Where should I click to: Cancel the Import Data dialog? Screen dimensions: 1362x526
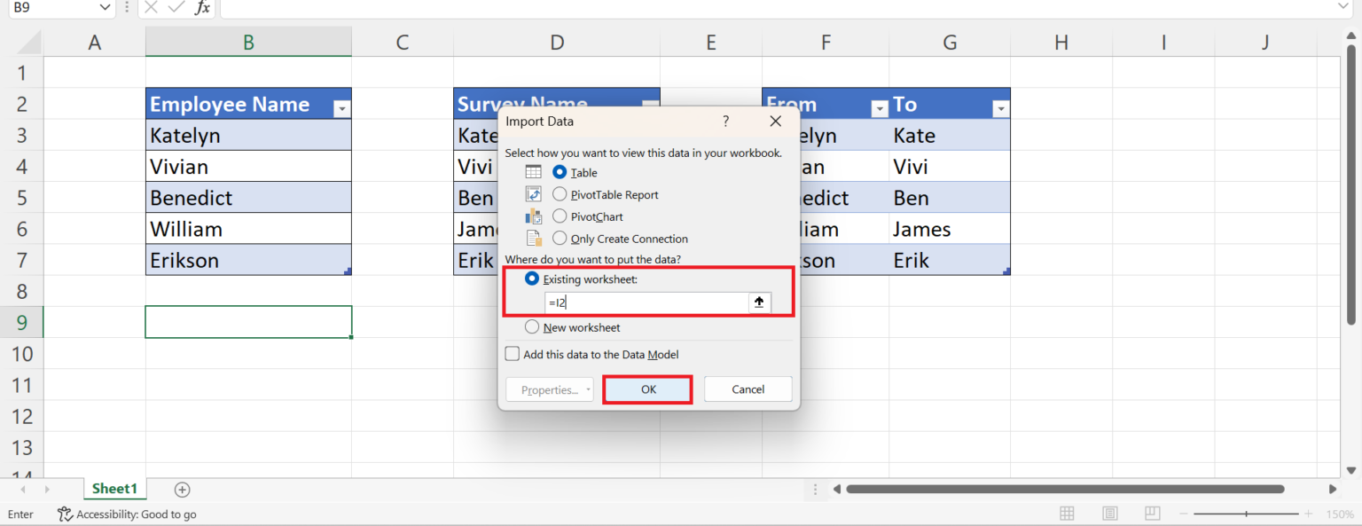(748, 389)
